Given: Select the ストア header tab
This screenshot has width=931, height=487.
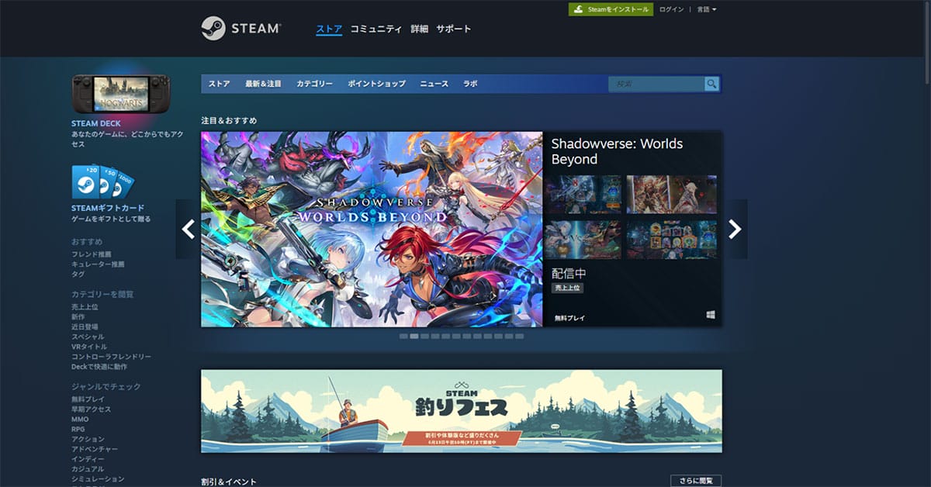Looking at the screenshot, I should pyautogui.click(x=329, y=29).
